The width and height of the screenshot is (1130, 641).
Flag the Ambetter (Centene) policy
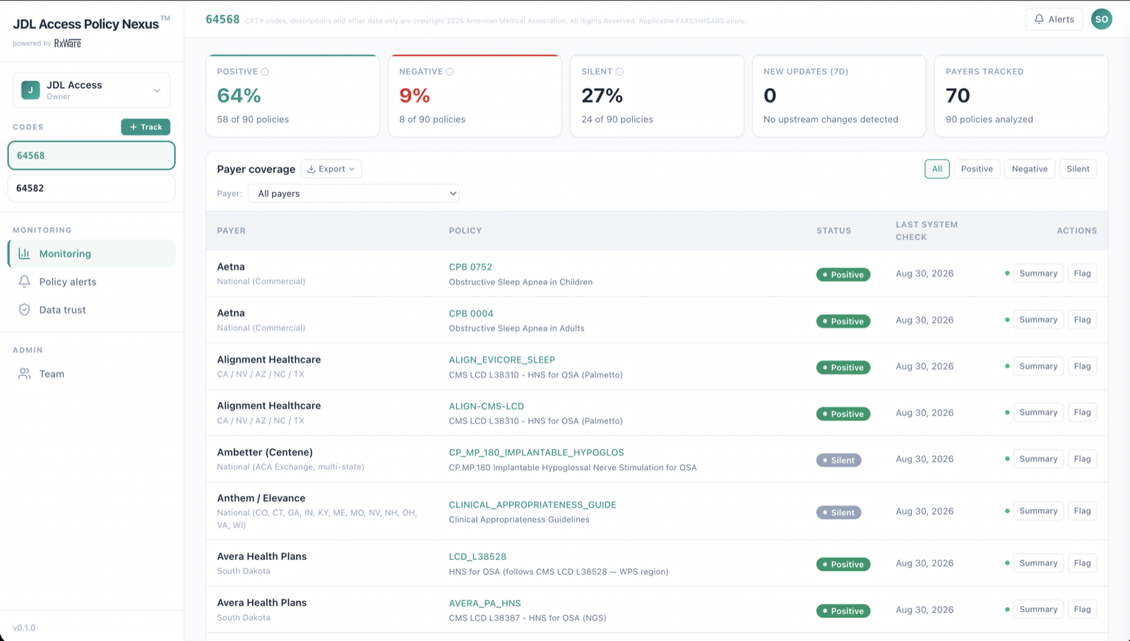(x=1082, y=459)
